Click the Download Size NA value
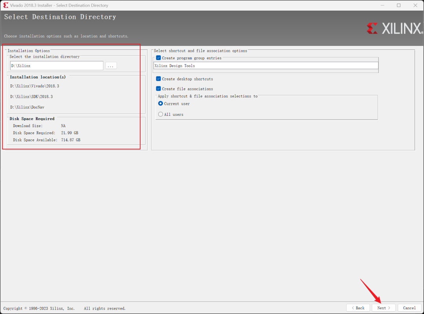This screenshot has height=314, width=424. pyautogui.click(x=63, y=126)
